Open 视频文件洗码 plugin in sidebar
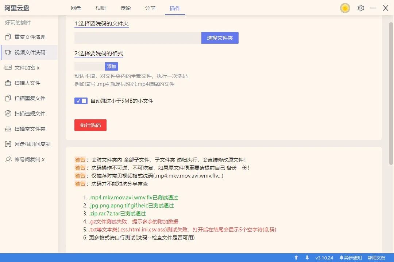Image resolution: width=394 pixels, height=262 pixels. 29,52
